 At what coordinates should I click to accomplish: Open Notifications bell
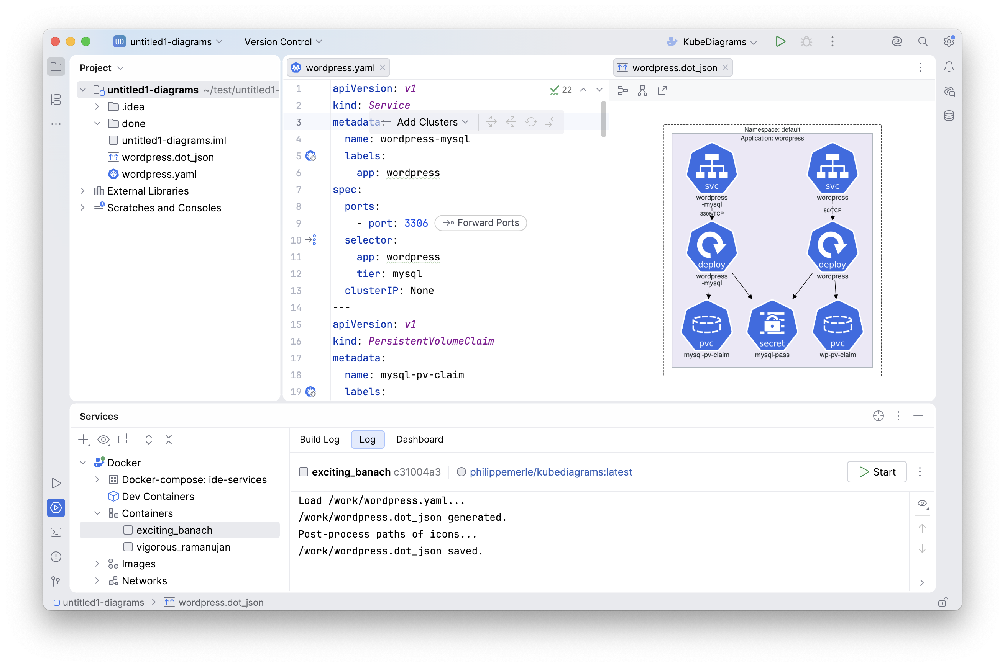(949, 67)
